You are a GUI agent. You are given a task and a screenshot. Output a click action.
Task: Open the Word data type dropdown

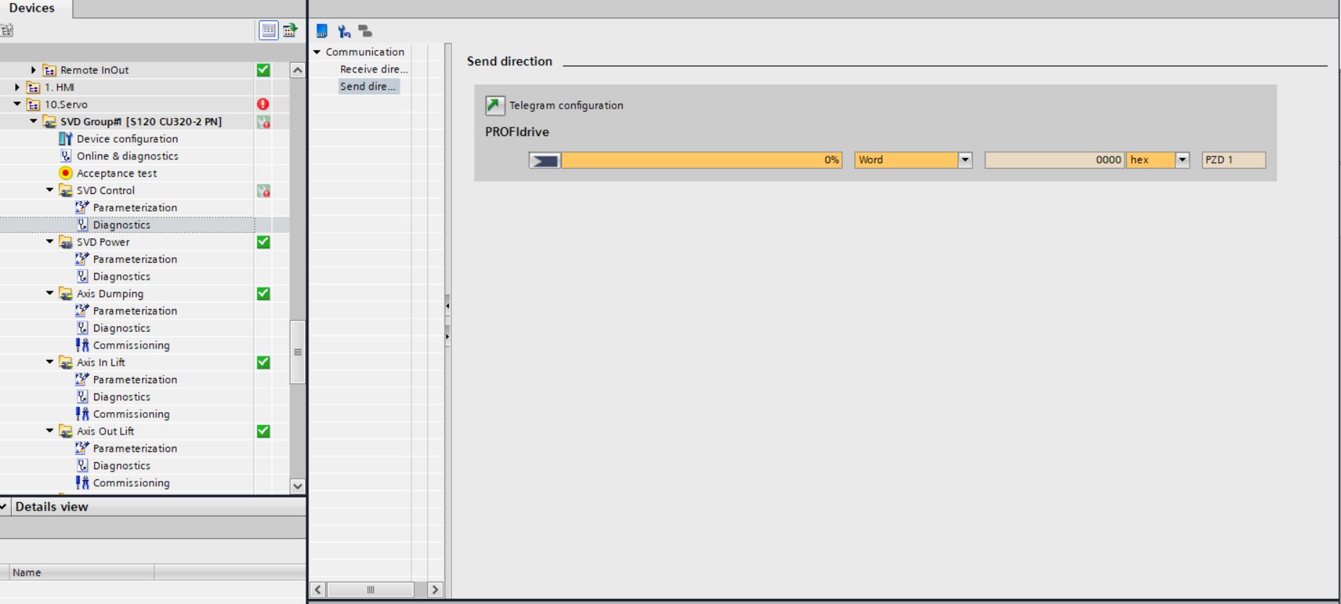pos(965,160)
